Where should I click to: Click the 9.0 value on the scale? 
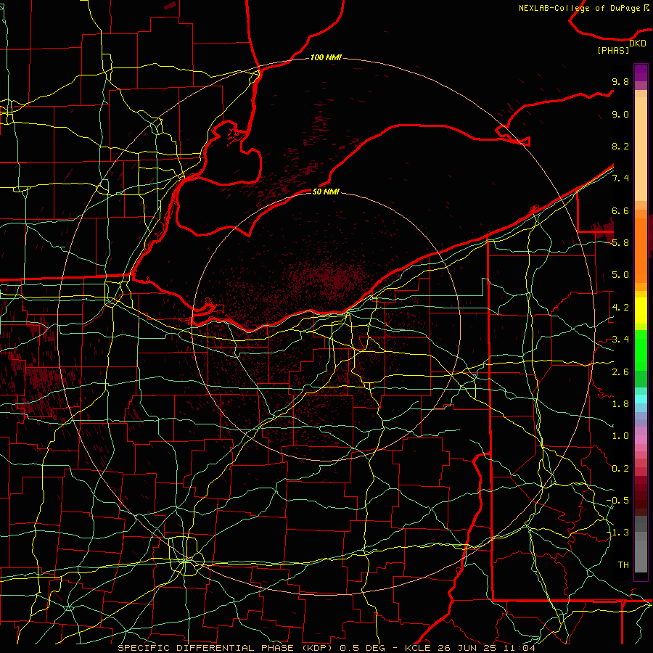click(620, 114)
